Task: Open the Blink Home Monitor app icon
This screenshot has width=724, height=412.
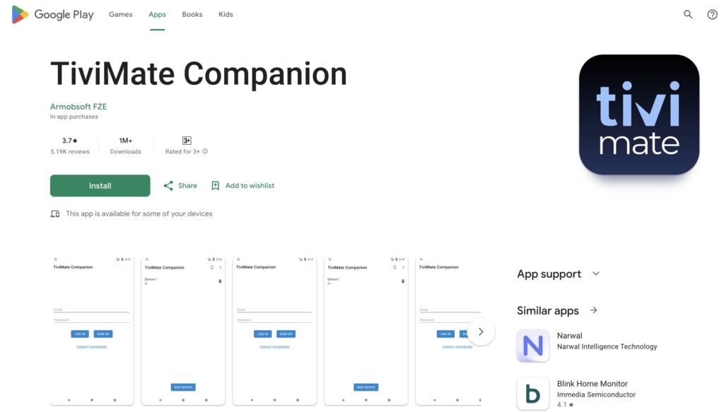Action: [x=533, y=394]
